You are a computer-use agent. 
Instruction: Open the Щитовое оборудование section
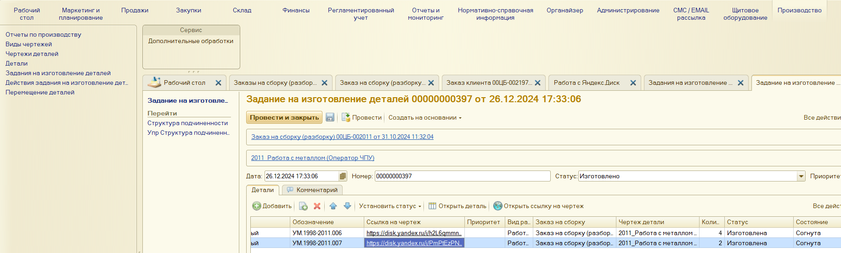pos(745,14)
